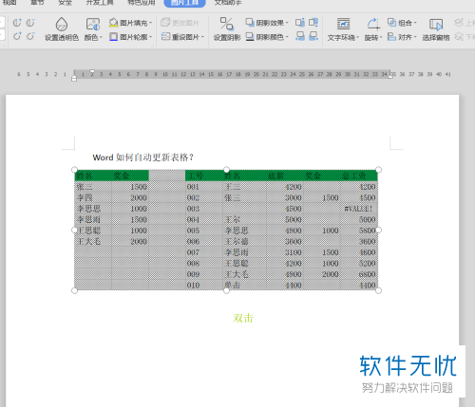Click the 图片填充 paint bucket icon
This screenshot has width=475, height=407.
click(113, 23)
